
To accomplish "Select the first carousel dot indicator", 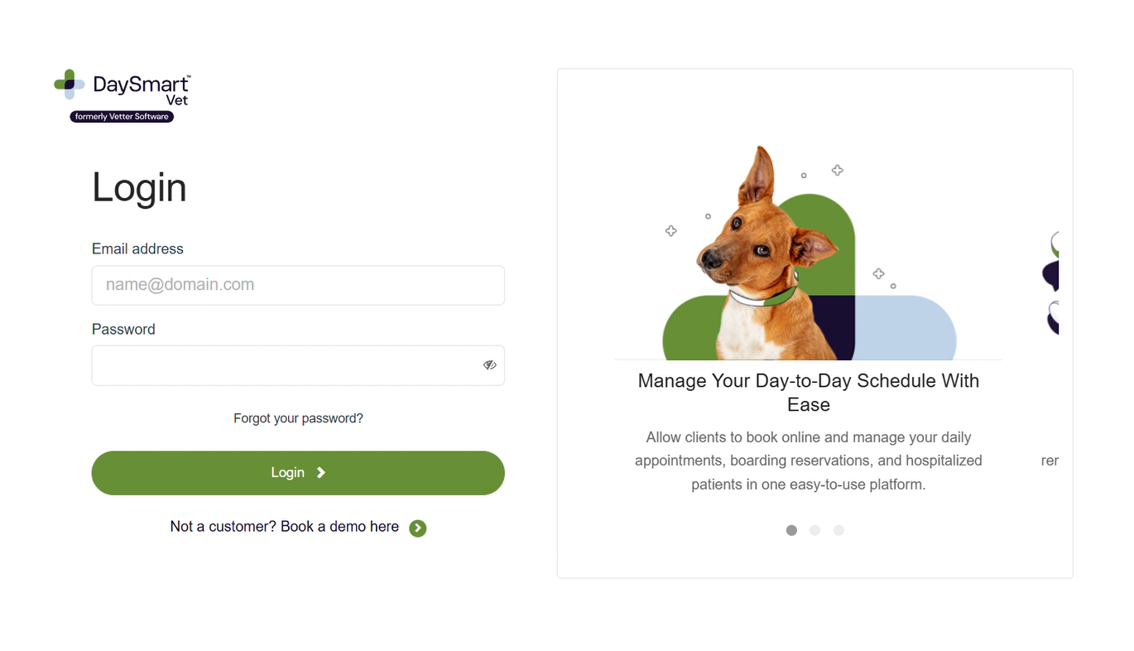I will pos(791,530).
